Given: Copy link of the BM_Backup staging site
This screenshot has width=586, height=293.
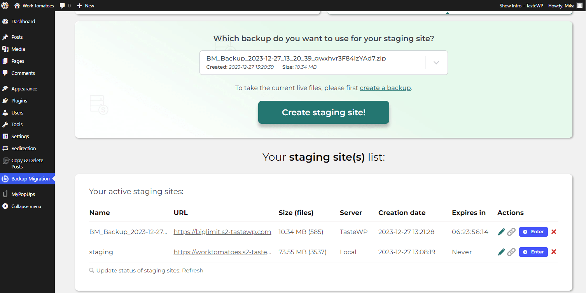Looking at the screenshot, I should [511, 232].
